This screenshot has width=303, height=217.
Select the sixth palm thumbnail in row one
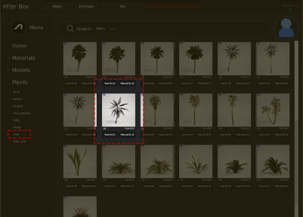pos(273,59)
